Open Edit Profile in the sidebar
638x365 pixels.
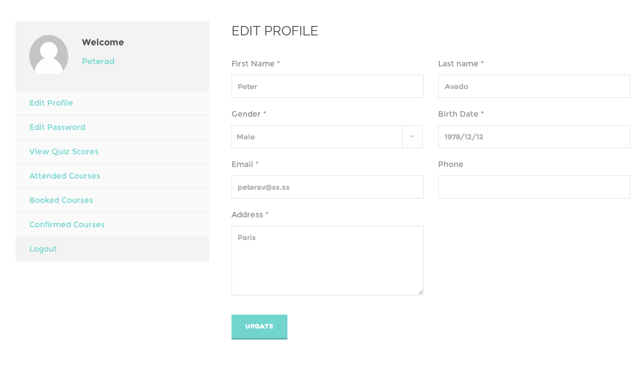pos(51,103)
